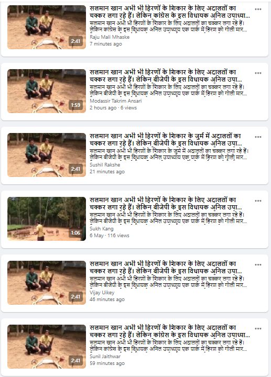Viewport: 271px width, 377px height.
Task: Play the video posted 59 minutes ago
Action: (47, 347)
